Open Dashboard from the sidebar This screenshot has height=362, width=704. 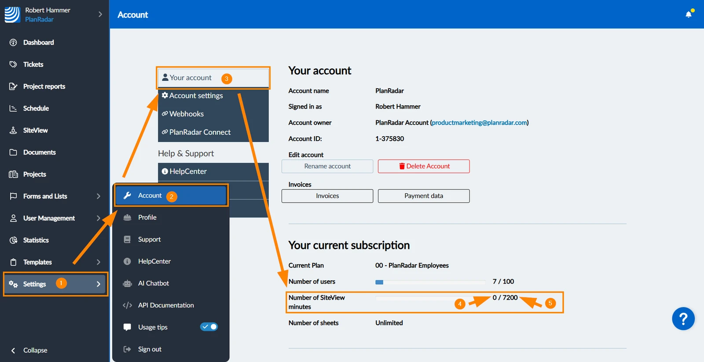pos(38,43)
